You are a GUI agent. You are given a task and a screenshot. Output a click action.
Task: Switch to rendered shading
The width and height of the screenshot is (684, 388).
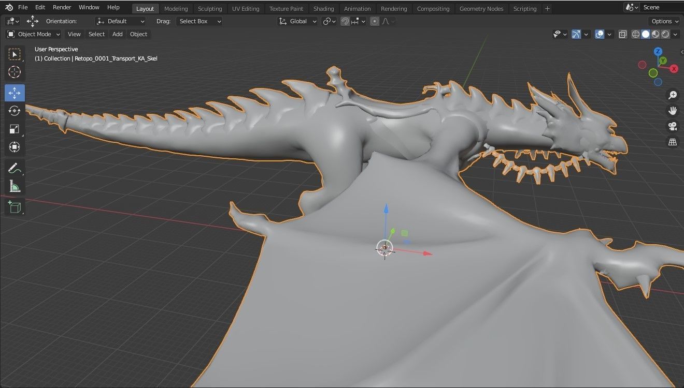pos(665,34)
